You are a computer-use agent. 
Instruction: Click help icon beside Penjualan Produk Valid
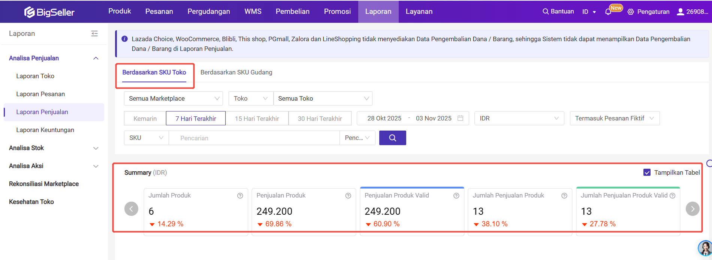pos(456,196)
